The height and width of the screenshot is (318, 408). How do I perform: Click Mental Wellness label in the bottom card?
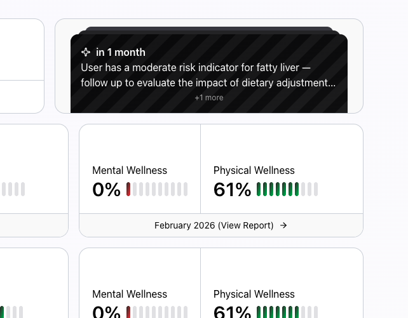point(130,294)
